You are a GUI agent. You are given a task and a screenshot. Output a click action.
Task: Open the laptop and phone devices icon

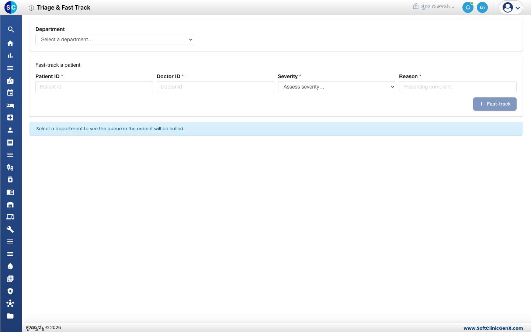(x=10, y=217)
